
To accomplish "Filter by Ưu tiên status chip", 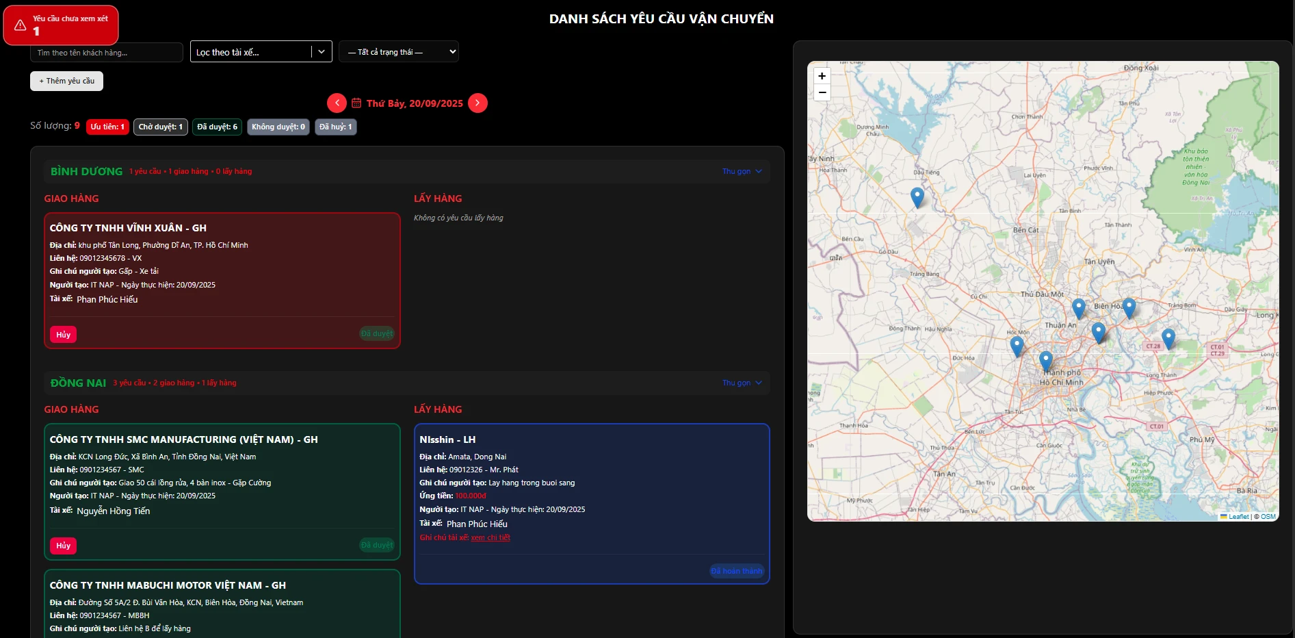I will (107, 127).
